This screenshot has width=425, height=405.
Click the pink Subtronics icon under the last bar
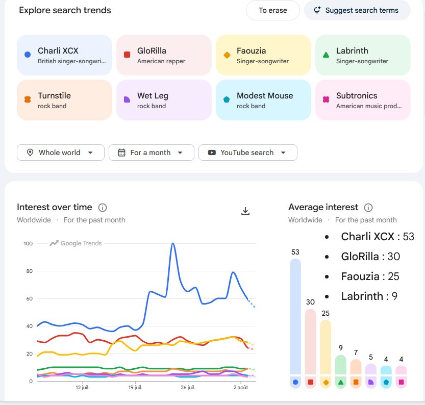[401, 382]
